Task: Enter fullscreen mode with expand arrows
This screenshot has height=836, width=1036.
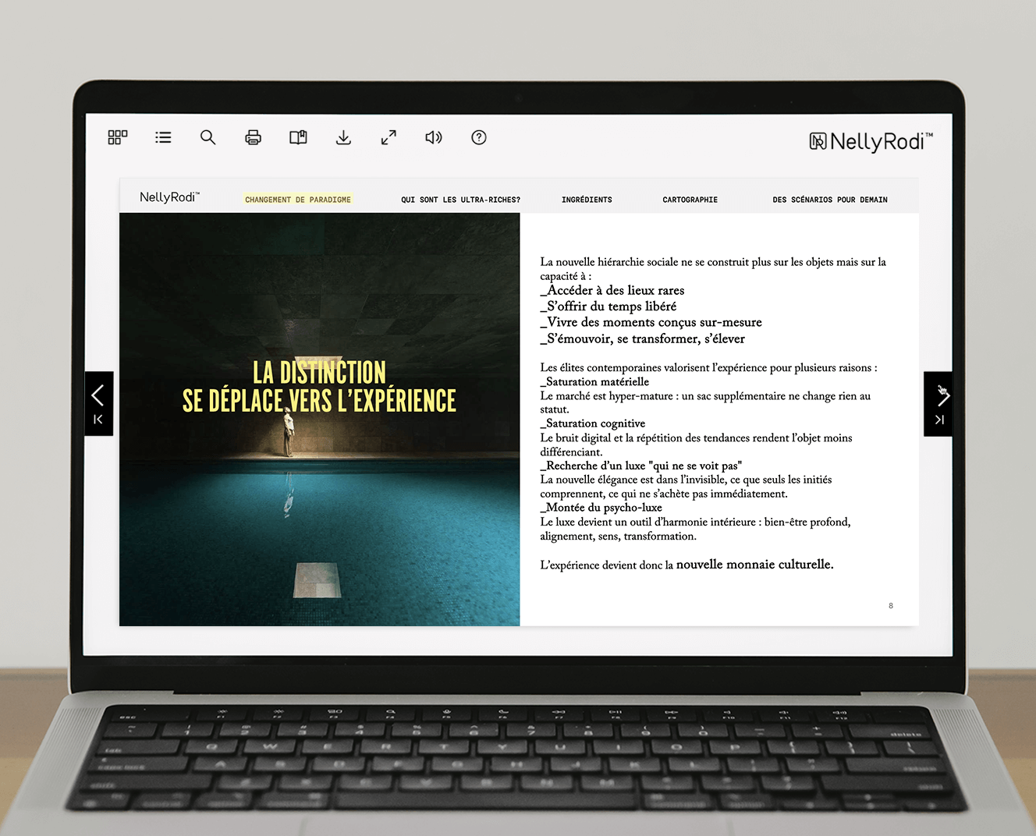Action: pos(388,137)
